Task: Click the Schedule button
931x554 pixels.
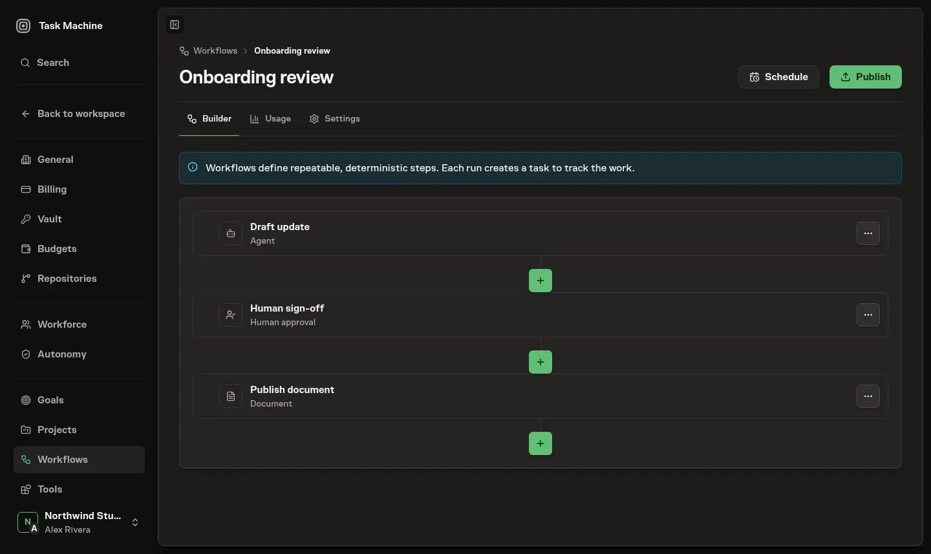Action: click(778, 77)
